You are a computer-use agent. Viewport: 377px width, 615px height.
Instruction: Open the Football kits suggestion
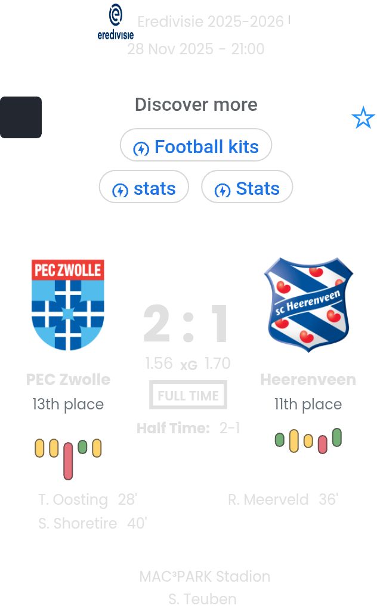coord(196,147)
